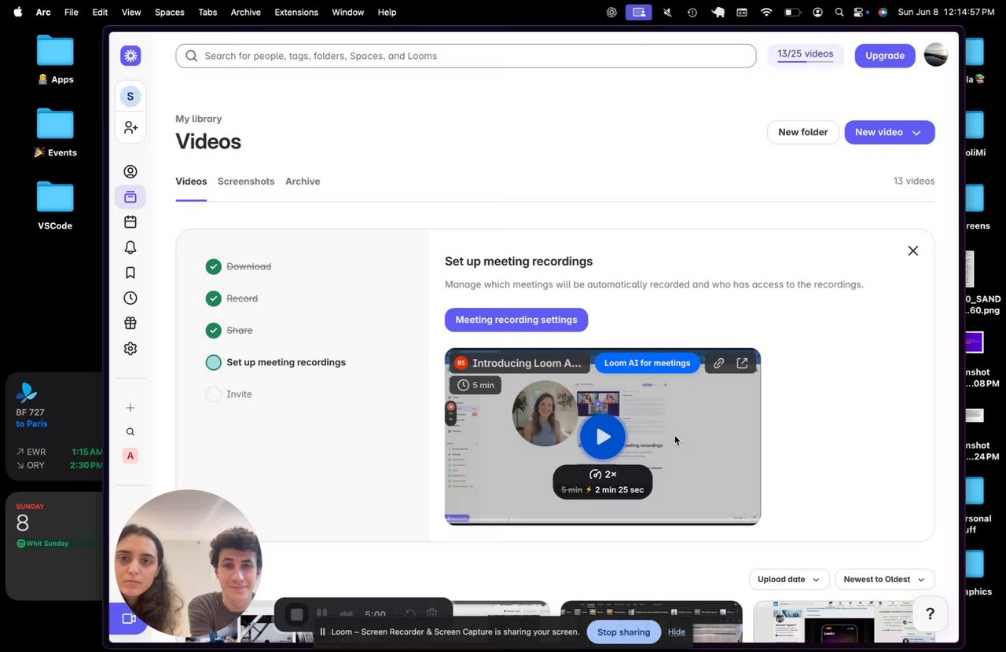Viewport: 1006px width, 652px height.
Task: Open the workspace avatar labeled S
Action: click(130, 97)
